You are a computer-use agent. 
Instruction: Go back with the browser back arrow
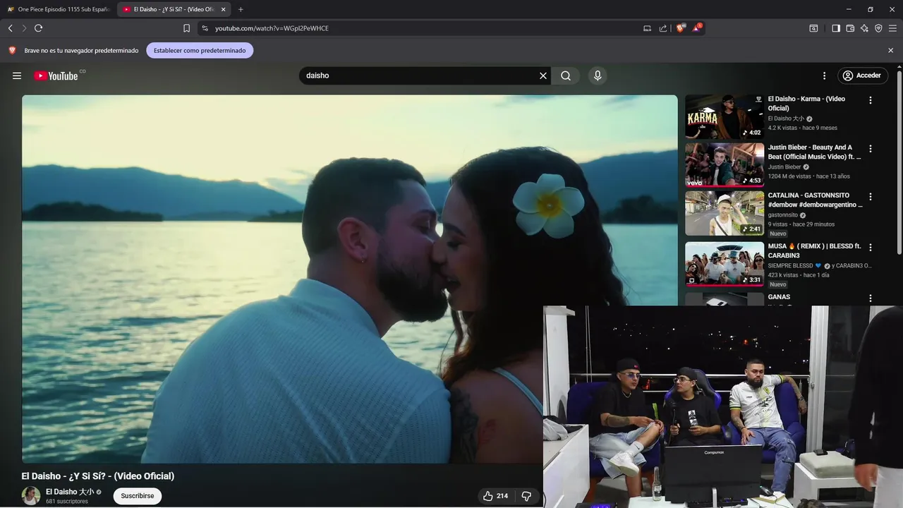tap(10, 28)
